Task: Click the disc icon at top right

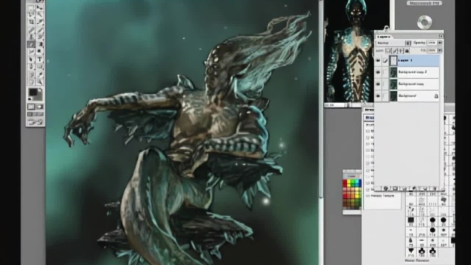Action: [423, 22]
